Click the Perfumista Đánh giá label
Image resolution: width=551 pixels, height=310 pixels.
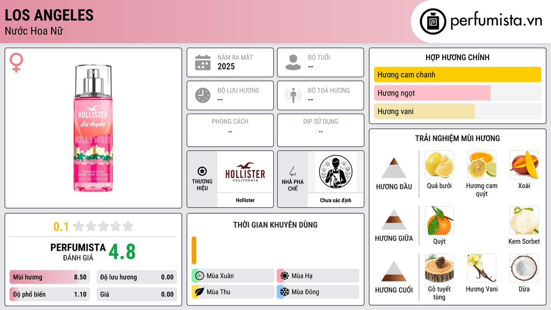78,252
